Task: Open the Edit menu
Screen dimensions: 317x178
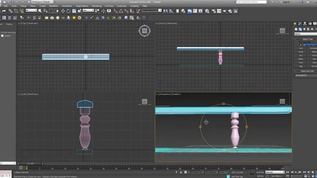Action: [5, 6]
